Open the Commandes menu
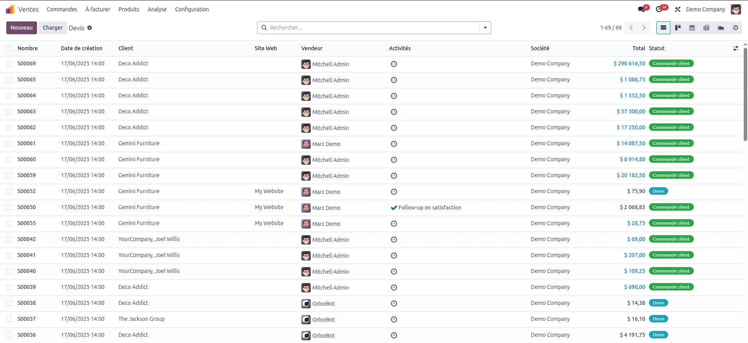Screen dimensions: 748x343 [62, 9]
